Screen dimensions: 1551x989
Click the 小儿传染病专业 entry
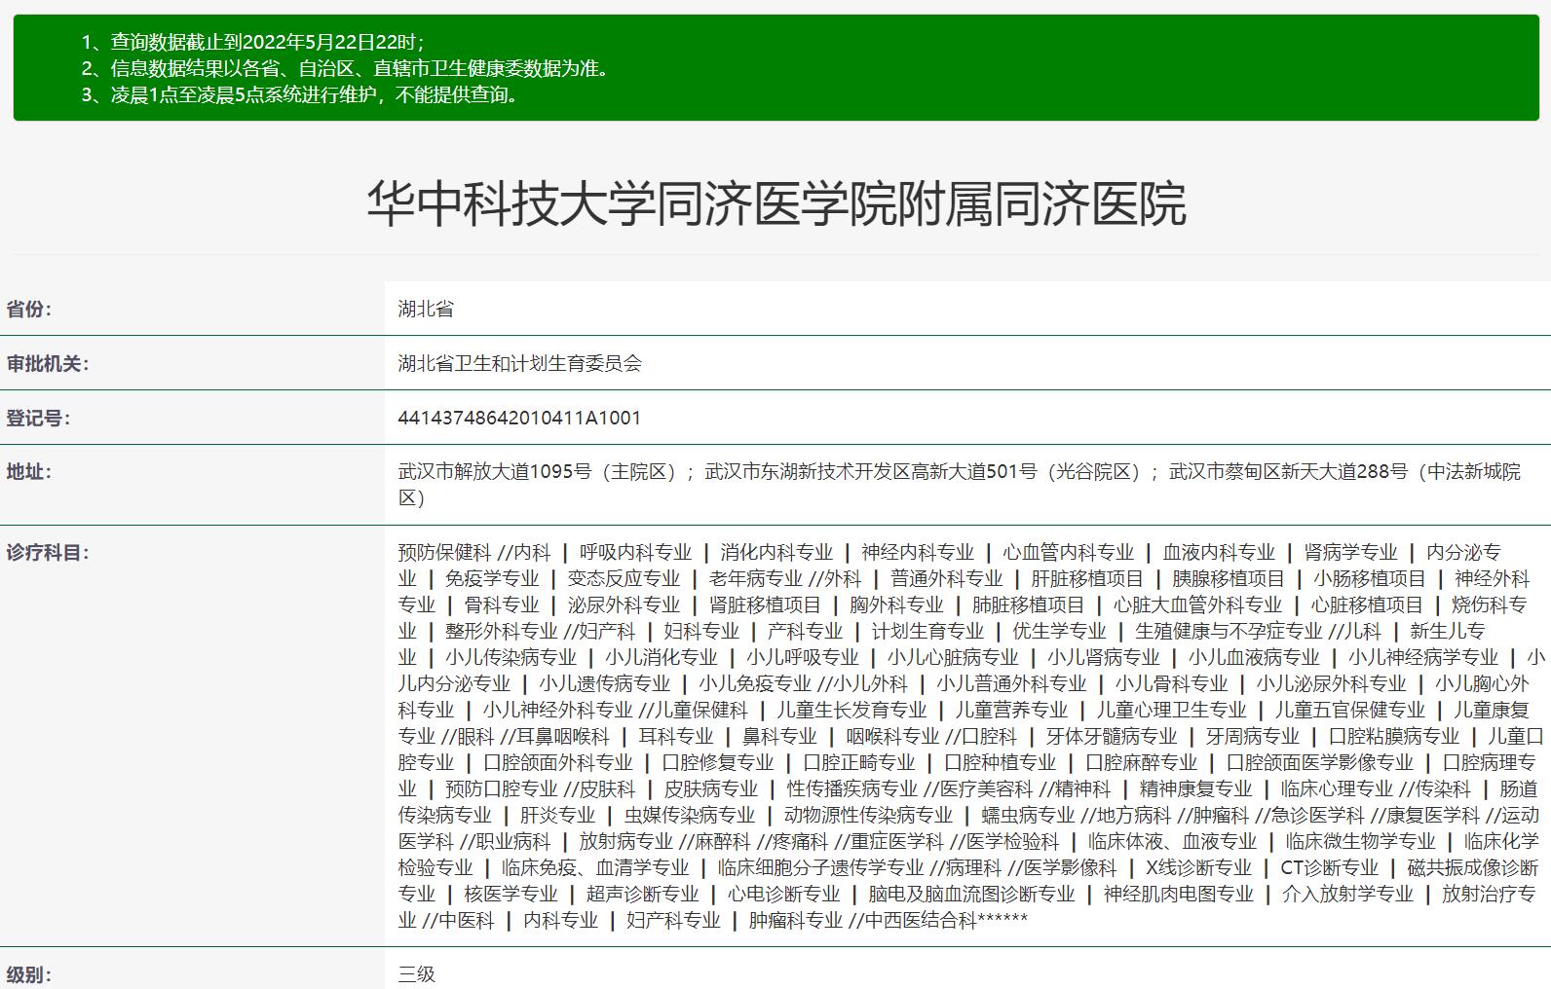(511, 658)
